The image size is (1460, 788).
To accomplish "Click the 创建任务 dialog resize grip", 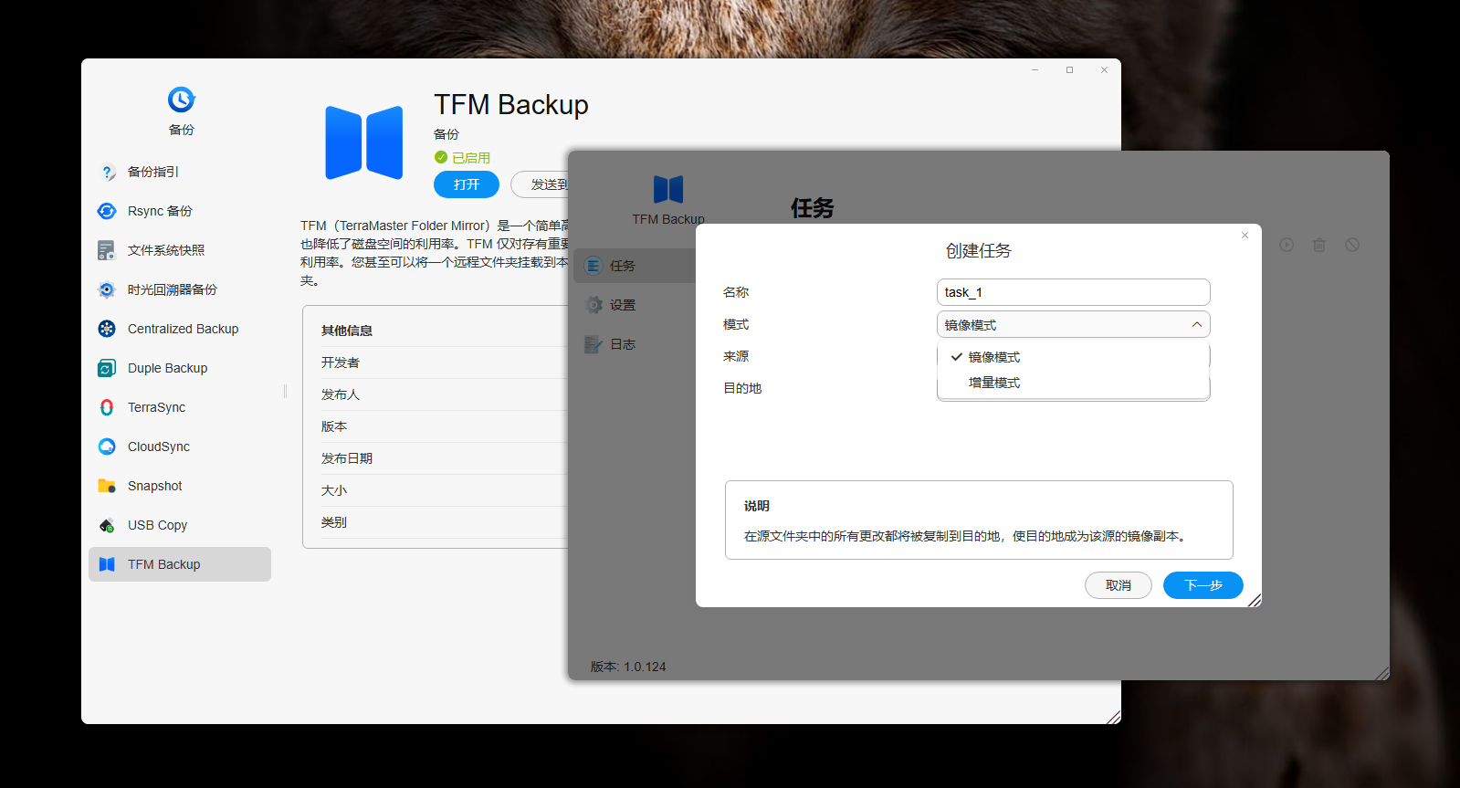I will point(1255,600).
